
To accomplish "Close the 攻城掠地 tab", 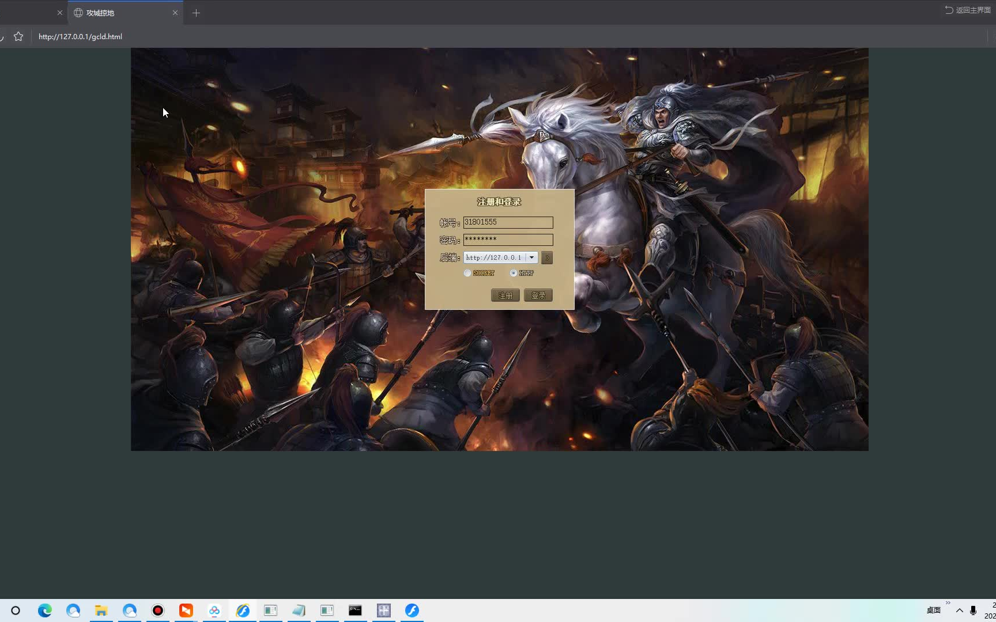I will click(175, 13).
